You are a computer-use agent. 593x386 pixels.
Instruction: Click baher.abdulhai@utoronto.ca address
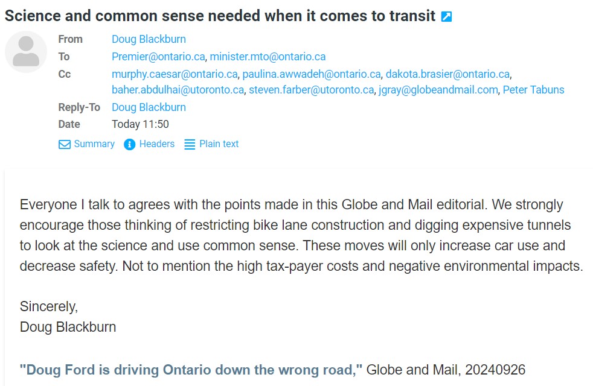coord(178,90)
